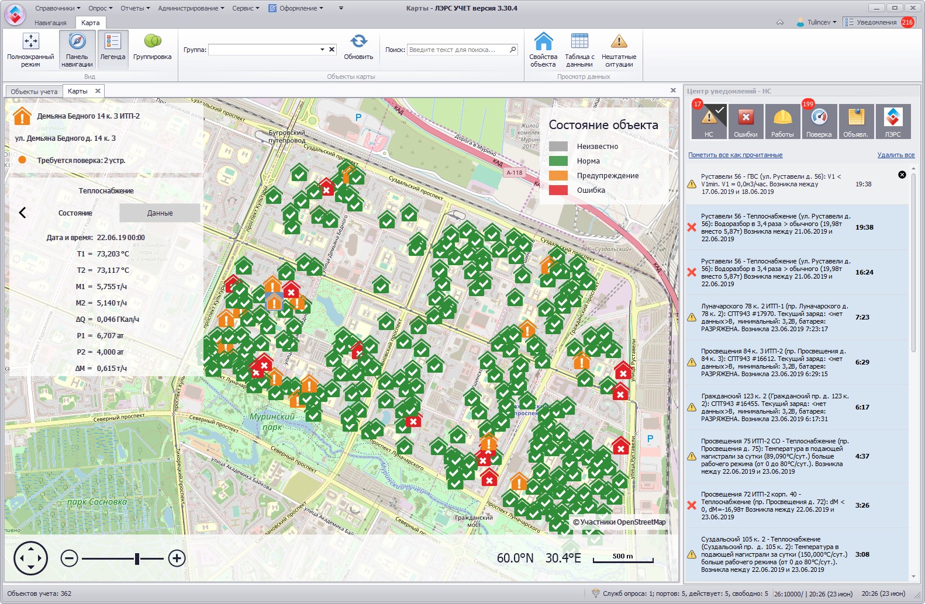Click the Участники OpenStreetMap attribution

coord(619,522)
